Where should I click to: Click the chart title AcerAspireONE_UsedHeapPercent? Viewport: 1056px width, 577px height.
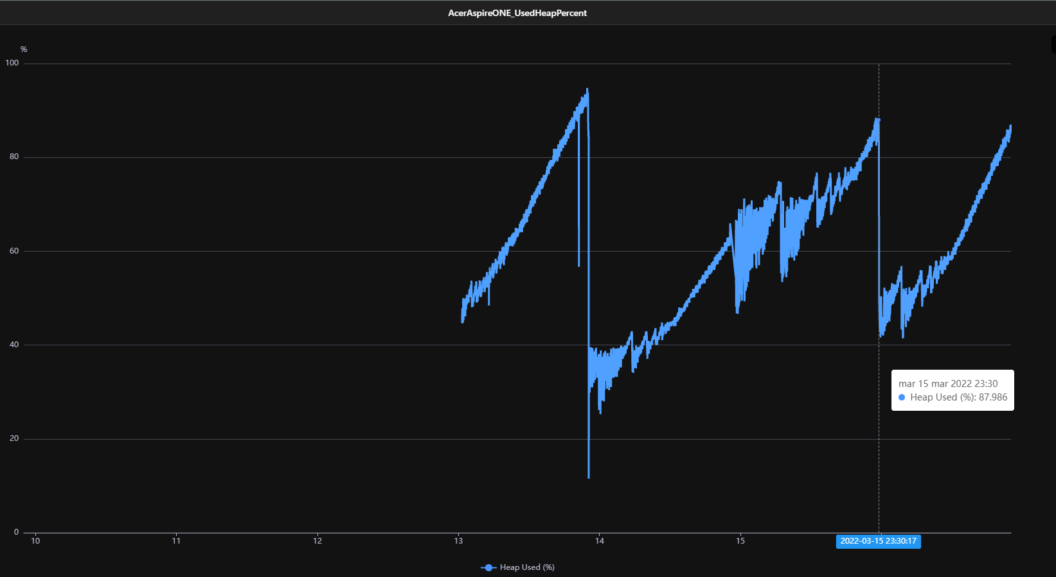[x=517, y=13]
